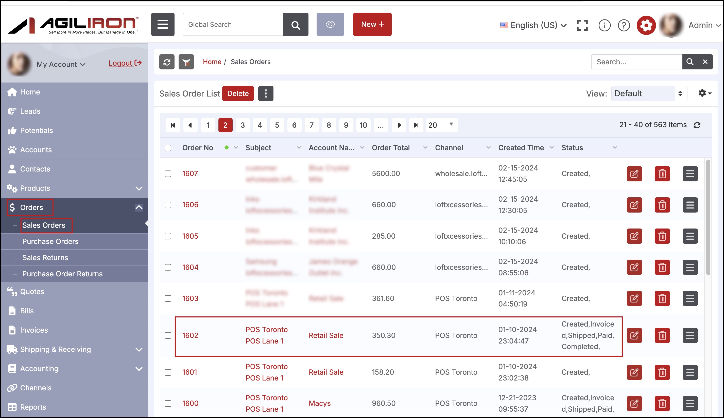Check the box for order 1606
724x418 pixels.
168,205
